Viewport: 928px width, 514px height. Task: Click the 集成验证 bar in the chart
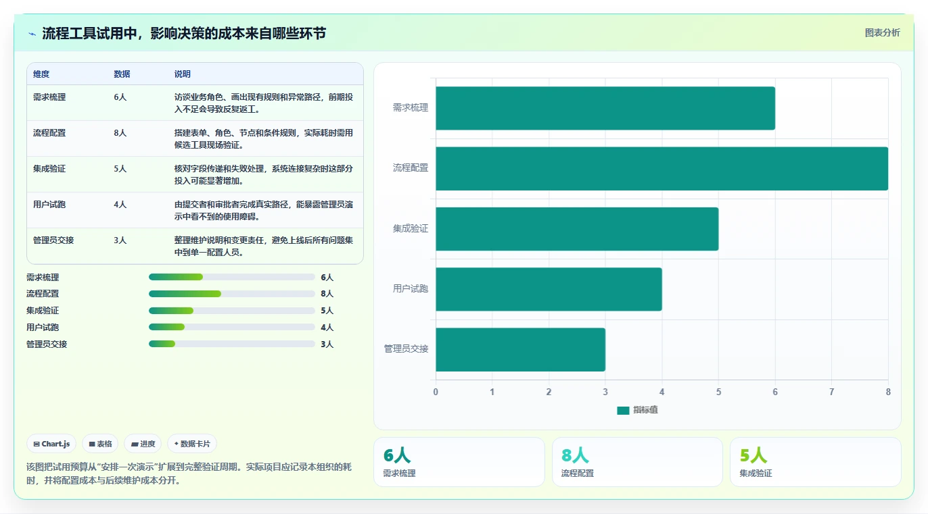coord(577,228)
